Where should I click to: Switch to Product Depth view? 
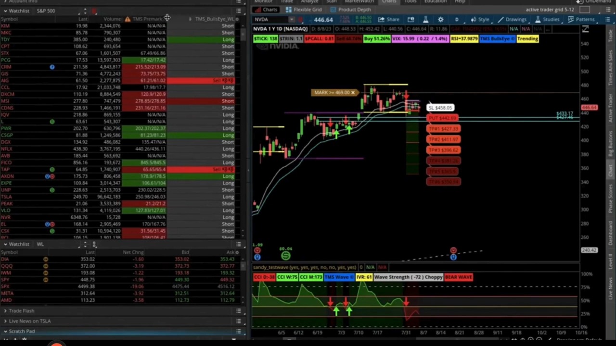[x=350, y=10]
